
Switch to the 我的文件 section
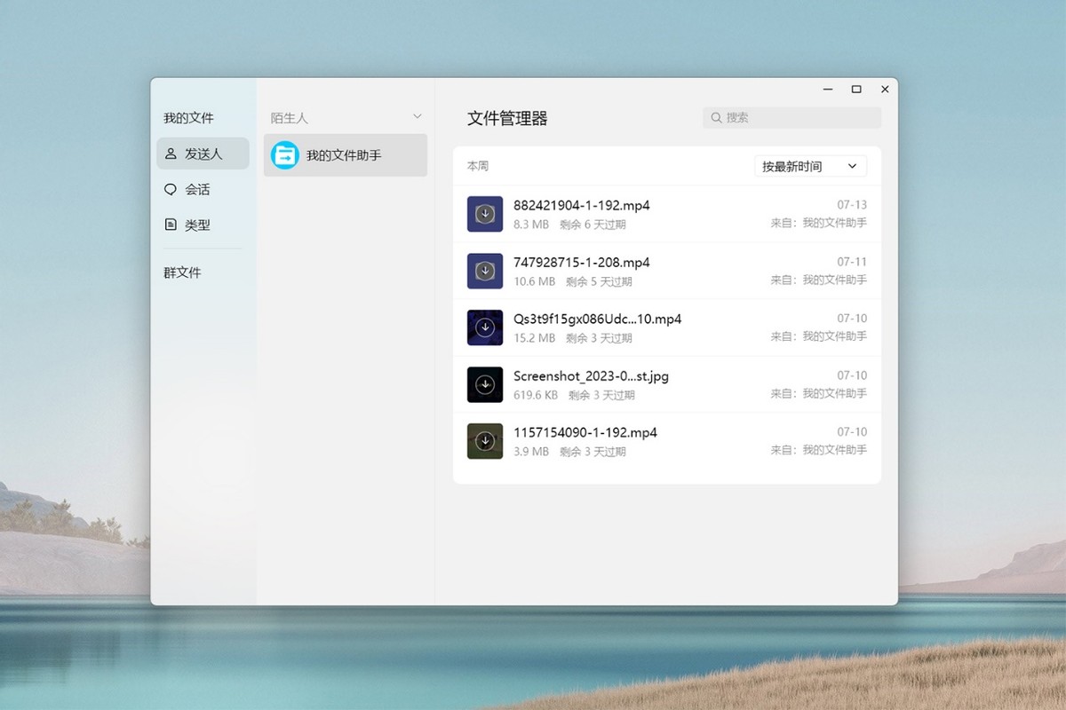tap(188, 116)
